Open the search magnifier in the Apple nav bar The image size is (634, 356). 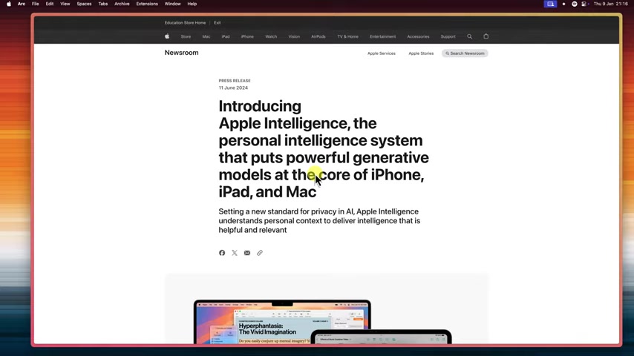(469, 36)
